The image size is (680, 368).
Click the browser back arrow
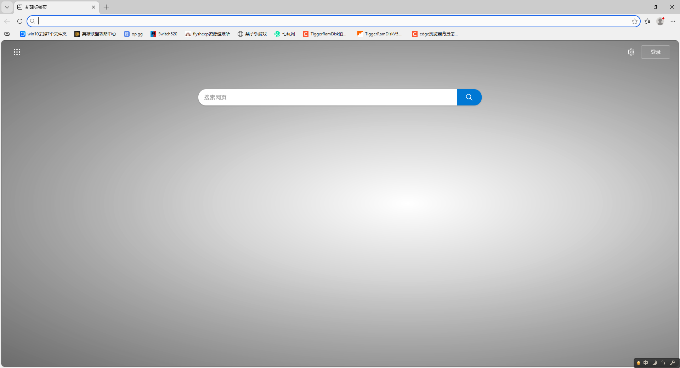(x=7, y=21)
